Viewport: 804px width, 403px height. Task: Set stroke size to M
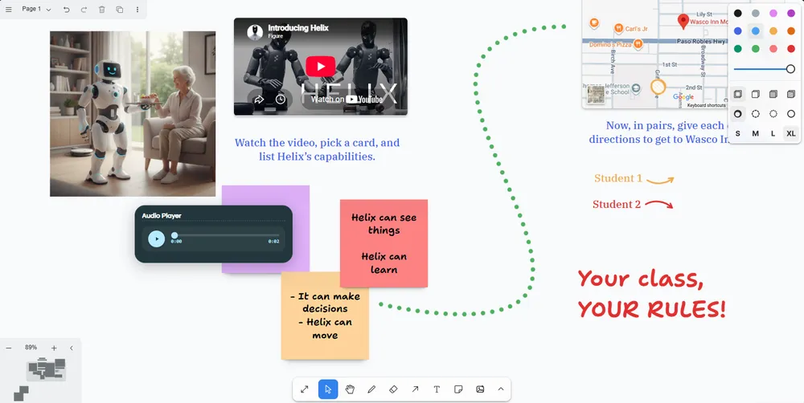tap(755, 133)
